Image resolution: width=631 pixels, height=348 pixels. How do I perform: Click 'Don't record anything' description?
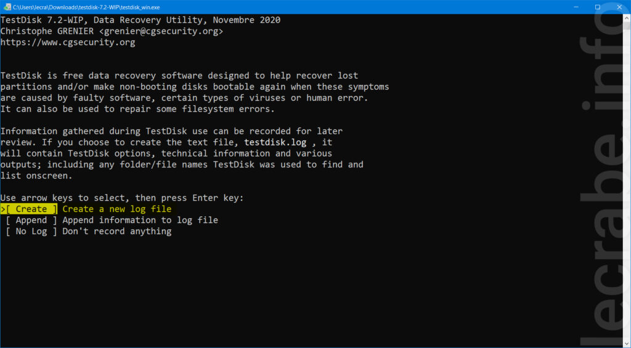(x=116, y=232)
